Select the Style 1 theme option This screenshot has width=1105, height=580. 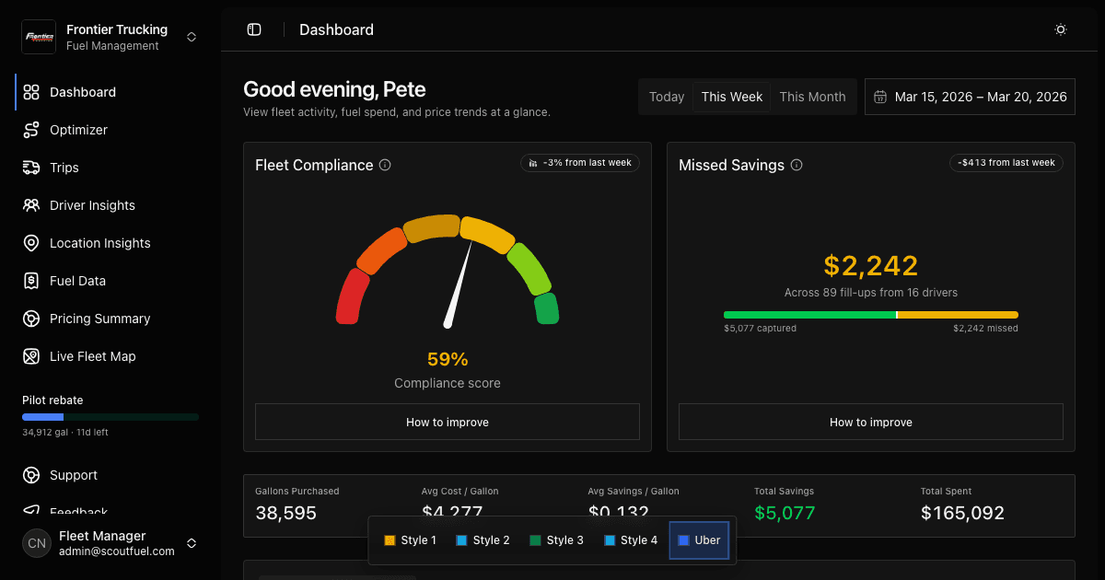coord(410,540)
